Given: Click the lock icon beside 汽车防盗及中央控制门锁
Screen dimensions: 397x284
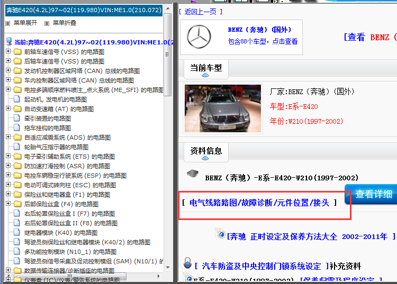Looking at the screenshot, I should 187,263.
